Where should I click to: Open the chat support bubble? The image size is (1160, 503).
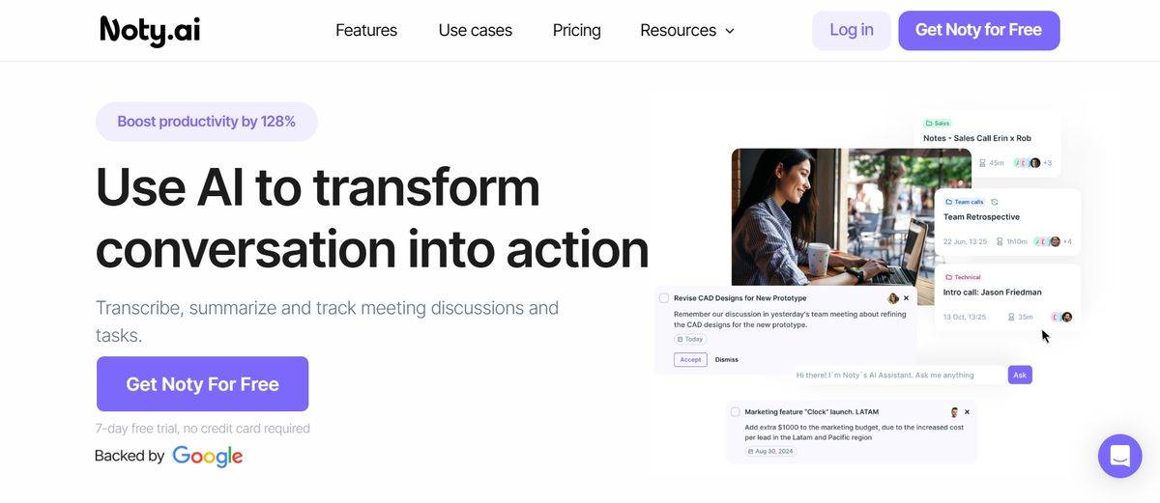(1119, 456)
